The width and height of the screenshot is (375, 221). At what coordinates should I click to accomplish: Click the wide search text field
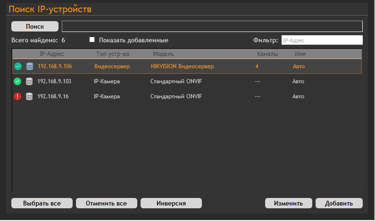pos(212,26)
